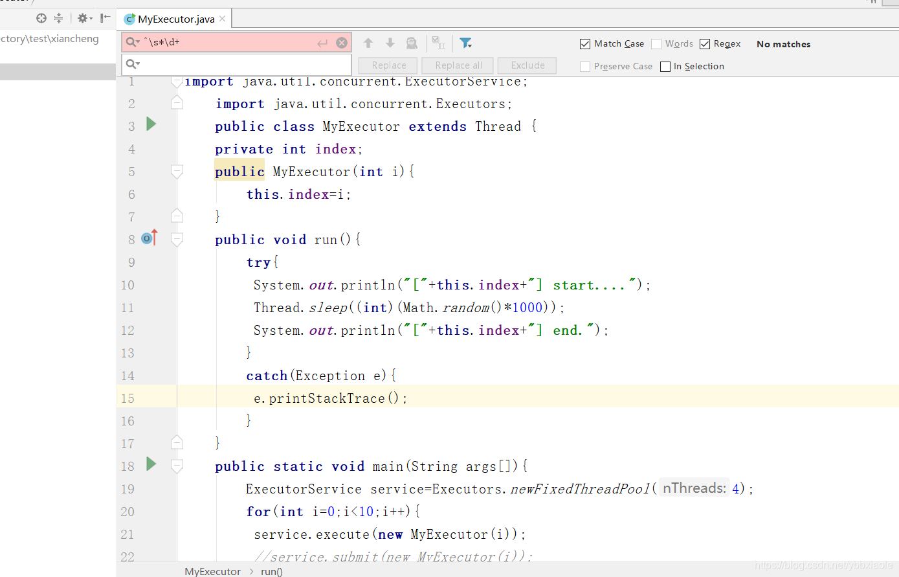Click the run method fold end marker on line 17

[177, 442]
